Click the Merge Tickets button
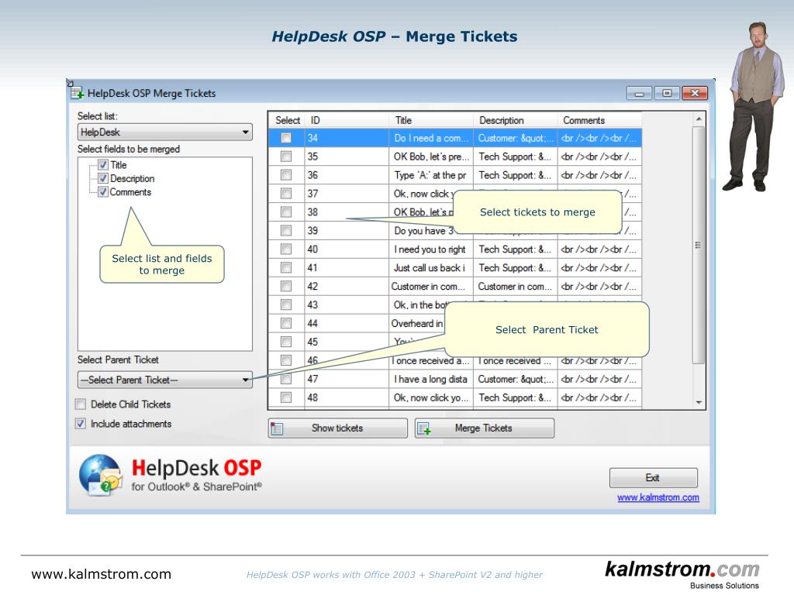 click(485, 428)
